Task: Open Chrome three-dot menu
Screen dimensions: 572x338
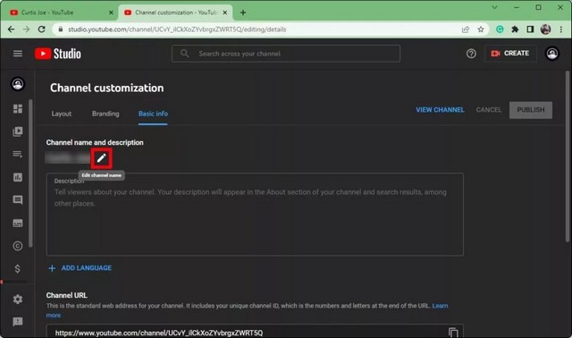Action: click(x=561, y=30)
